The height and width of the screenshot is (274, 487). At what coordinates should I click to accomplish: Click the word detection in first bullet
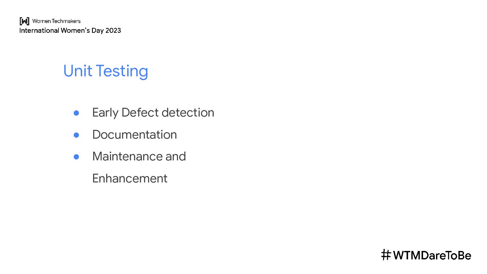click(x=188, y=113)
